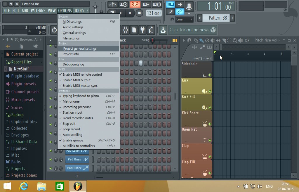Enable the Metronome in the Options menu

pyautogui.click(x=72, y=101)
